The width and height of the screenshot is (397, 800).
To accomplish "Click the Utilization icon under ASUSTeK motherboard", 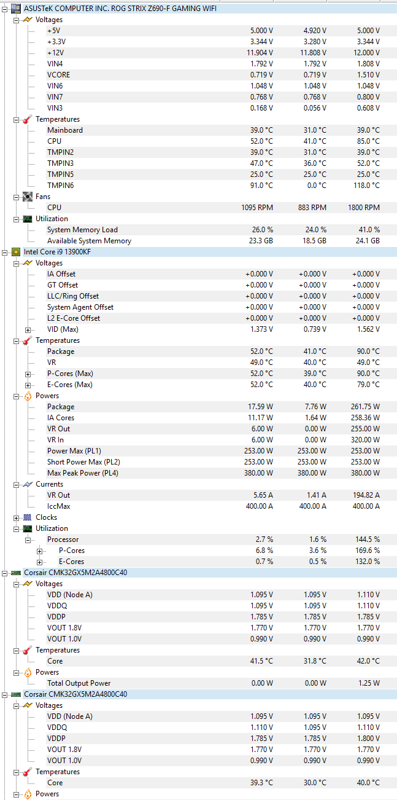I will pyautogui.click(x=27, y=219).
